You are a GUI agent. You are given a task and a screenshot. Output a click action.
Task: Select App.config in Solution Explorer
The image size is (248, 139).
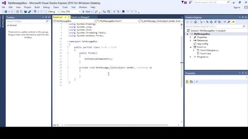coord(203,44)
